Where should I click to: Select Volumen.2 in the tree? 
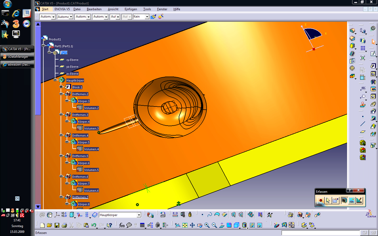click(91, 108)
